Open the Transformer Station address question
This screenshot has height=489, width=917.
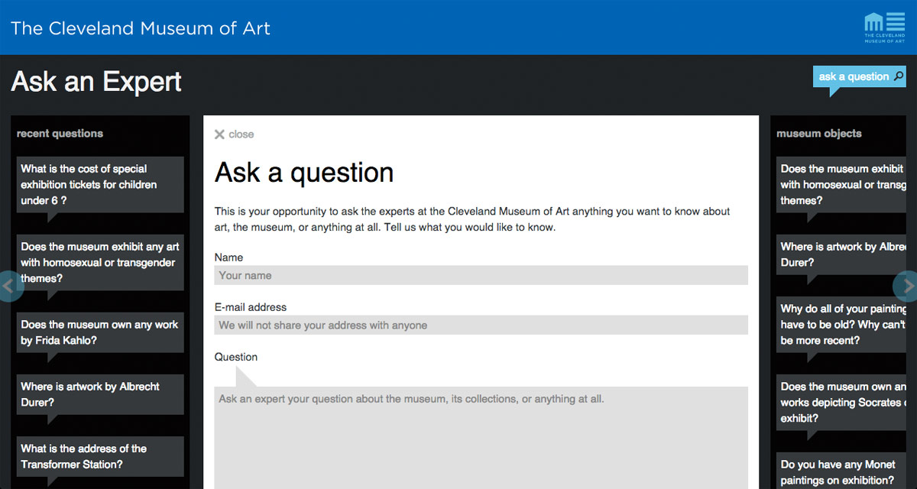[x=100, y=456]
